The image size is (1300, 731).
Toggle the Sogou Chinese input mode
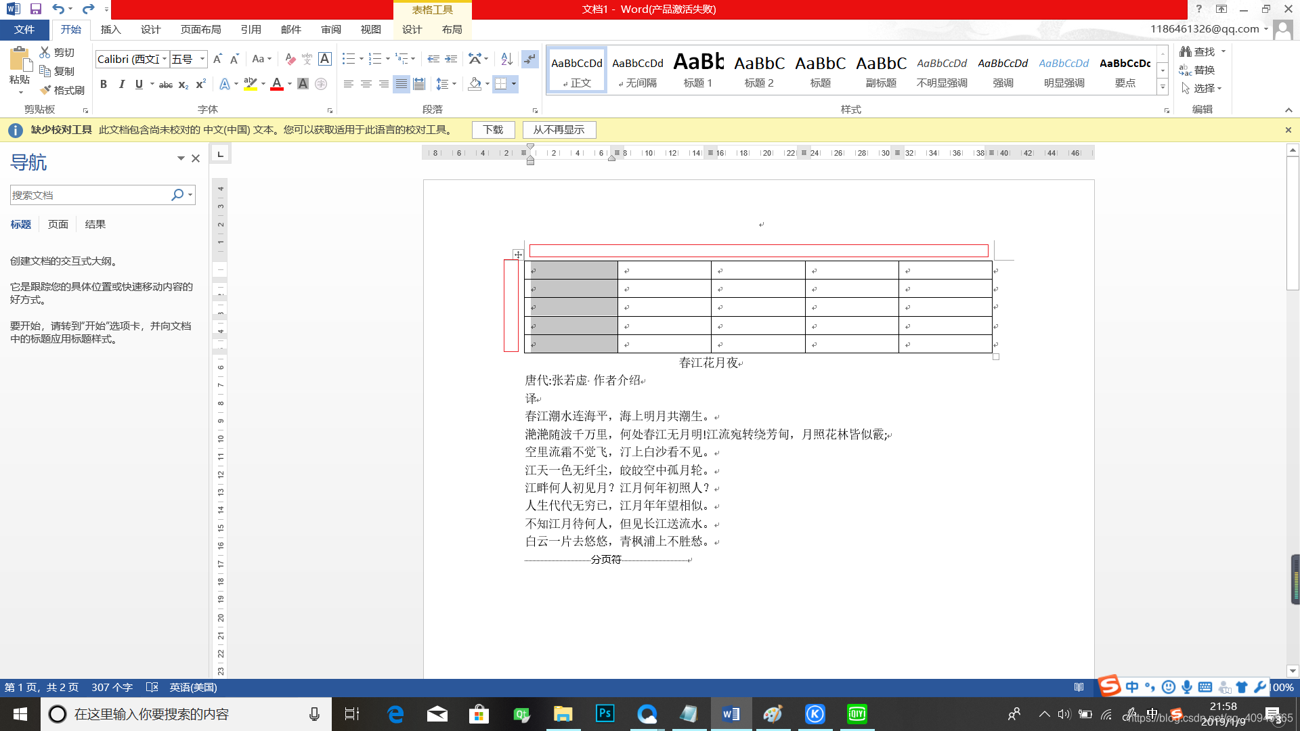[1132, 688]
